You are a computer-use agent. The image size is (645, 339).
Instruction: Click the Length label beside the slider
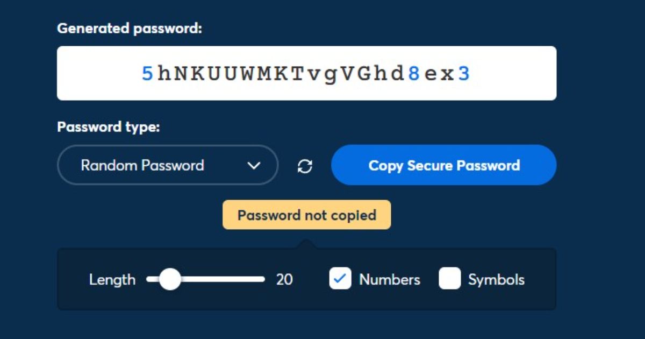click(x=112, y=280)
